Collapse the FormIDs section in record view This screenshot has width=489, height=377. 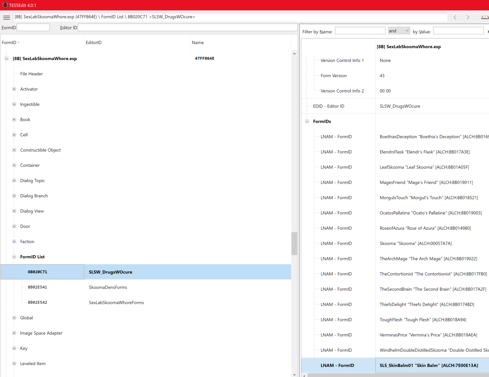click(307, 121)
